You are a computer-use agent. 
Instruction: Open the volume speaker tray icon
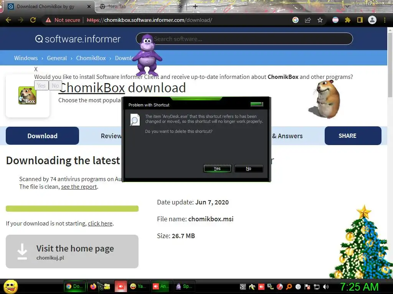(x=326, y=287)
